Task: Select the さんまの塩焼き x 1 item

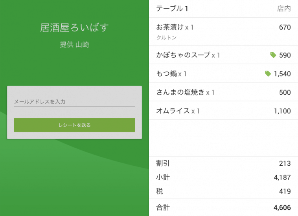Action: [223, 92]
